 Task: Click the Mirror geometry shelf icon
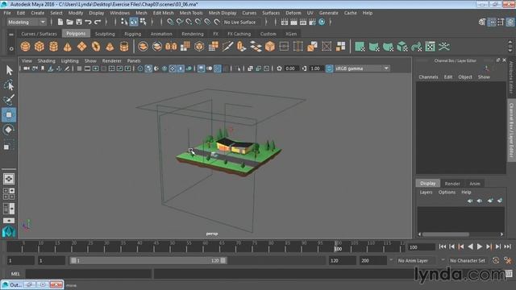coord(171,47)
